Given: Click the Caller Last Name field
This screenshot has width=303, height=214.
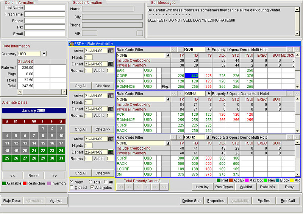Looking at the screenshot, I should click(45, 8).
